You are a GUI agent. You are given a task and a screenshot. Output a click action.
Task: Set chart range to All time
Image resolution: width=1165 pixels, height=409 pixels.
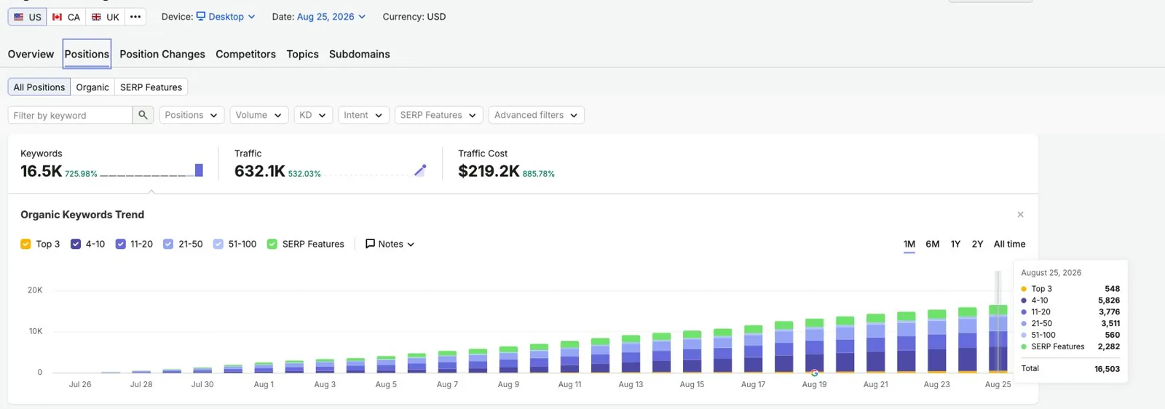pyautogui.click(x=1009, y=244)
